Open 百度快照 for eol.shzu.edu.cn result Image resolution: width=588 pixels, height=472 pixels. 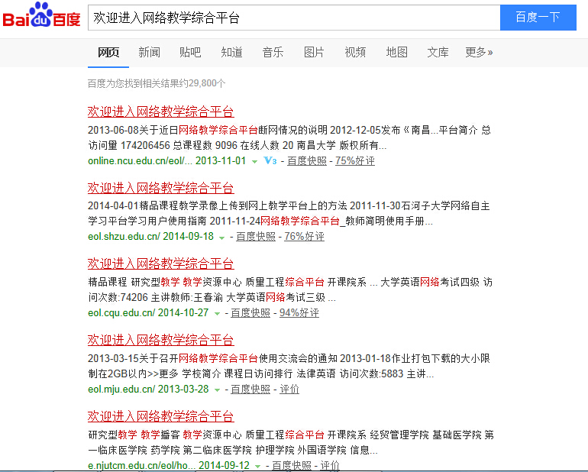click(256, 237)
